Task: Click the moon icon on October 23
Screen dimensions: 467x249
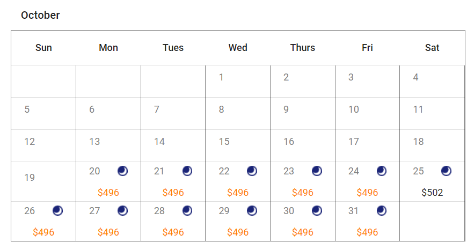Action: [317, 171]
